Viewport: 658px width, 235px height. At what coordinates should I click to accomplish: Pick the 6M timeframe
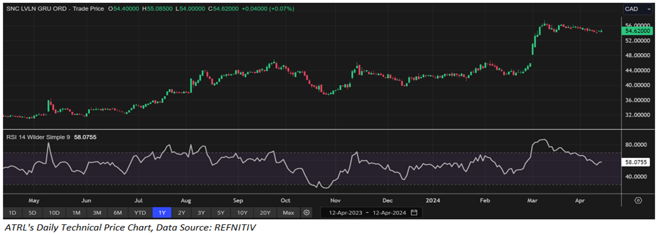(x=117, y=212)
